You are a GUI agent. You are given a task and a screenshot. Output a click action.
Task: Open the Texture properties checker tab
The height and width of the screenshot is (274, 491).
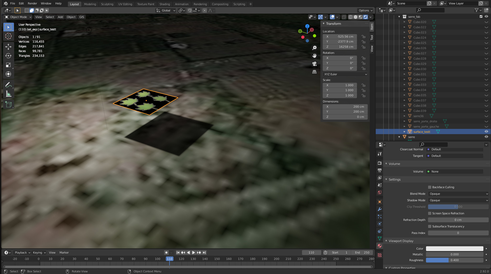379,255
